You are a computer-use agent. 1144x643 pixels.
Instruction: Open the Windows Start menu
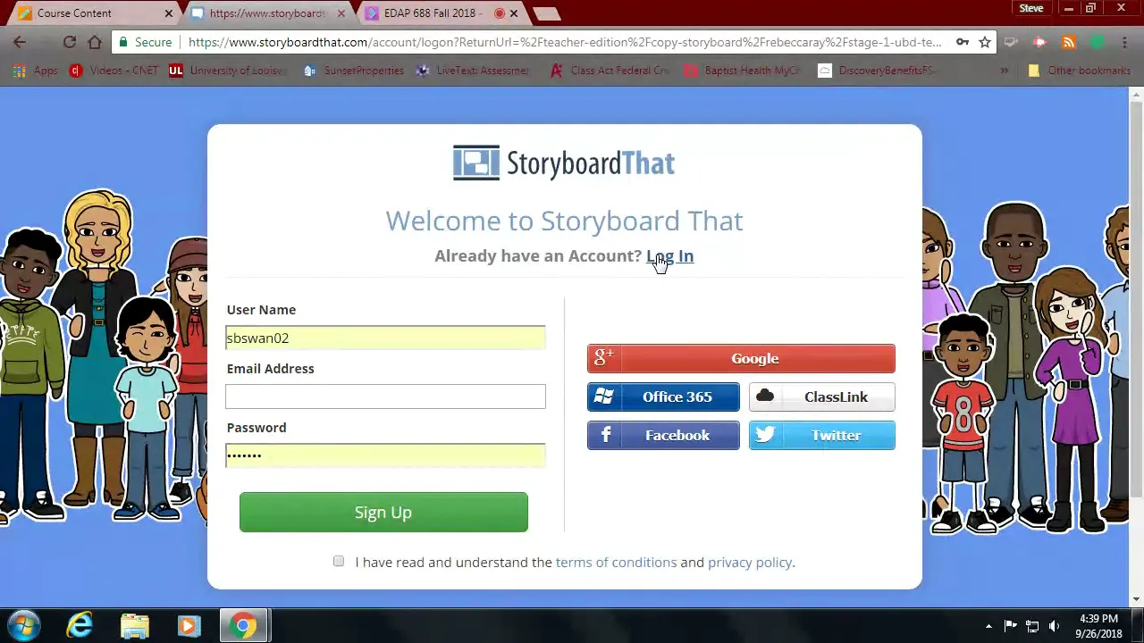tap(24, 626)
